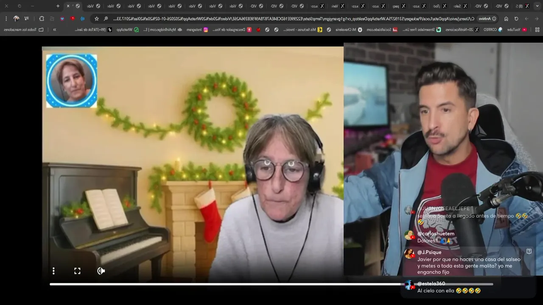543x305 pixels.
Task: Open the YouTube bookmark
Action: click(x=517, y=30)
